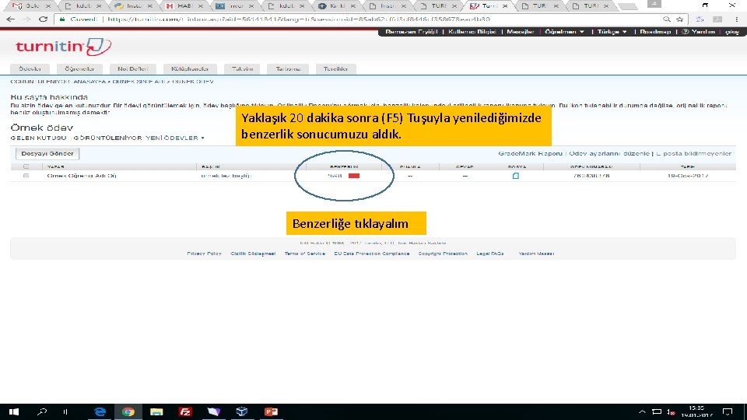The width and height of the screenshot is (747, 420).
Task: Open EU Data Protection Compliance link
Action: (372, 254)
